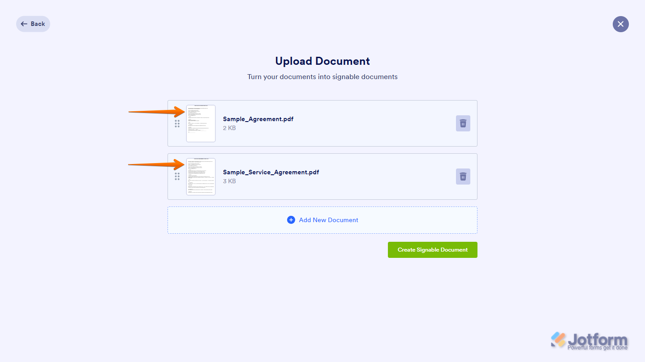645x362 pixels.
Task: Click the X icon at top right
Action: tap(620, 24)
